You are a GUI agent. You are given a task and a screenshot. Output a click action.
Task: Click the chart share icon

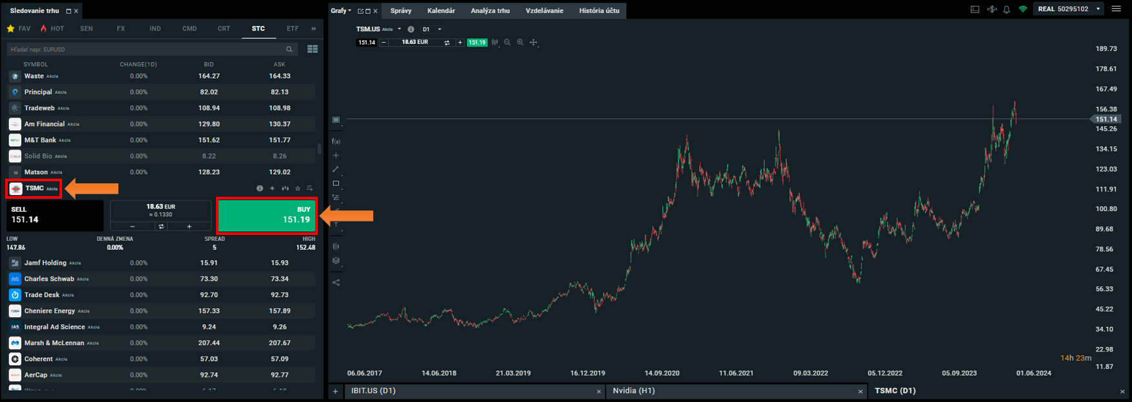pos(336,282)
